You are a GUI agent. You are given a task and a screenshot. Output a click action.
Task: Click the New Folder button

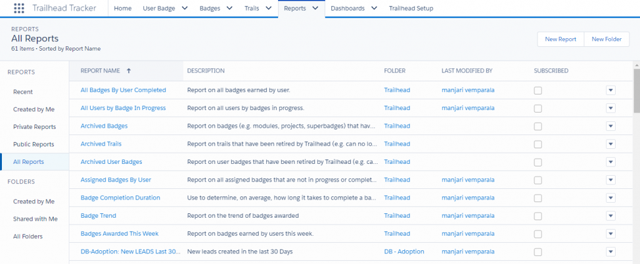606,39
